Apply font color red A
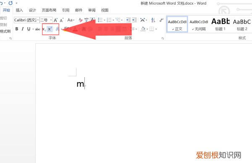 click(75, 29)
